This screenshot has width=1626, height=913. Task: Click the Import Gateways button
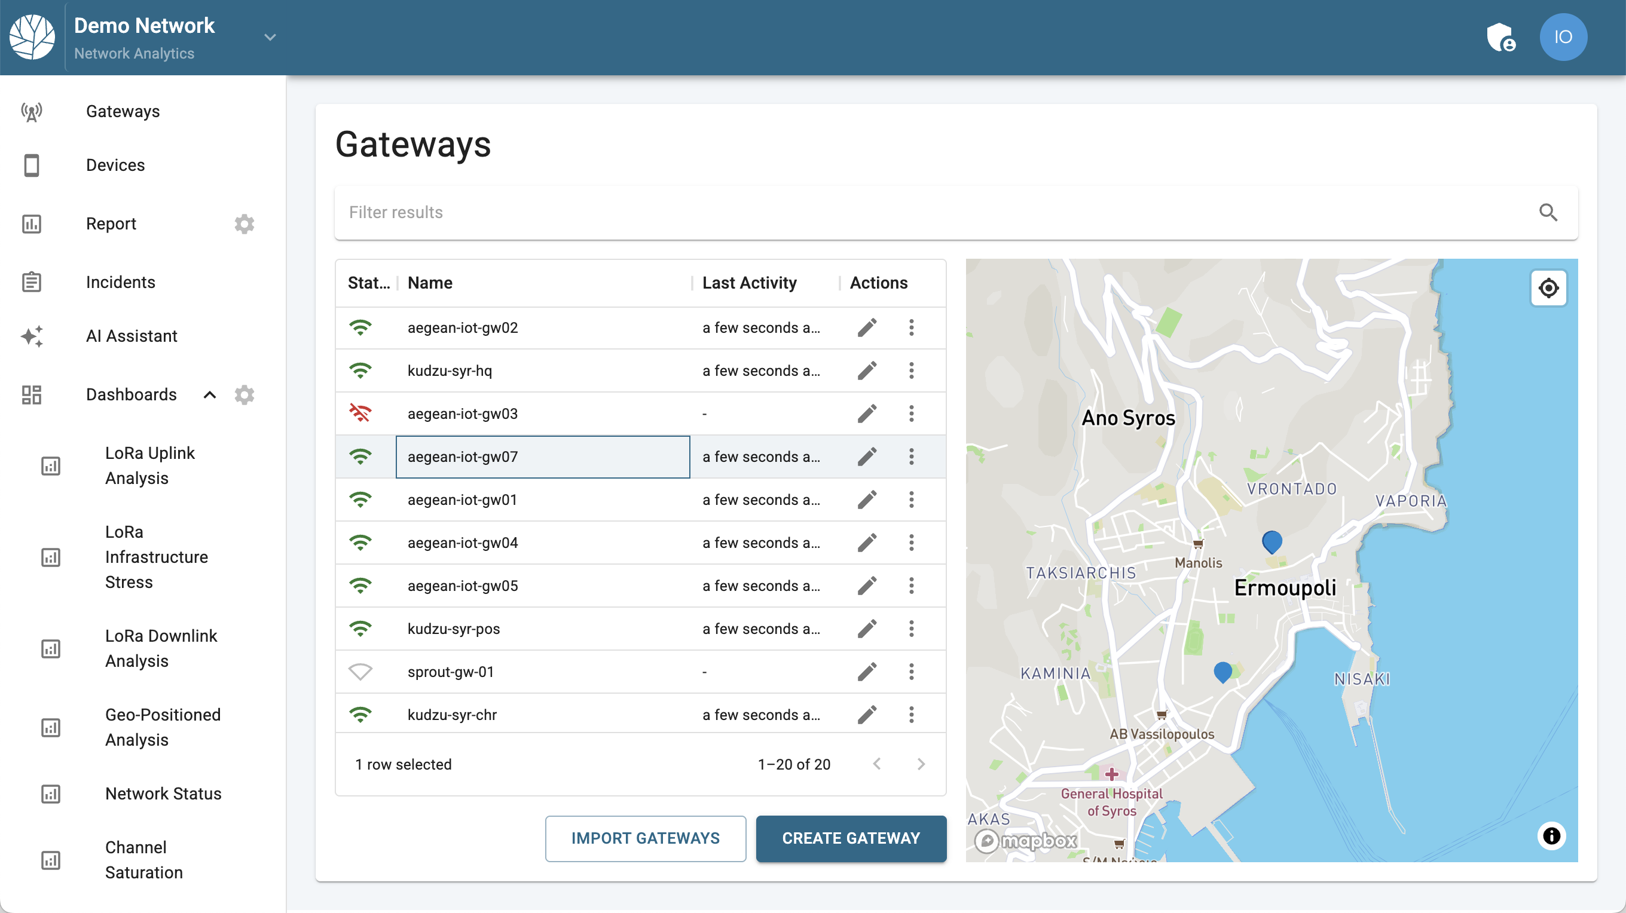click(x=645, y=838)
